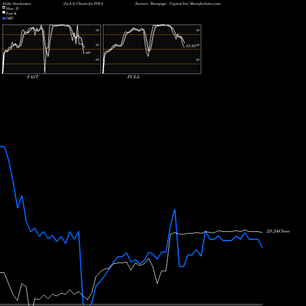
Task: Click the FULL stochastic chart thumbnail
Action: tap(152, 49)
